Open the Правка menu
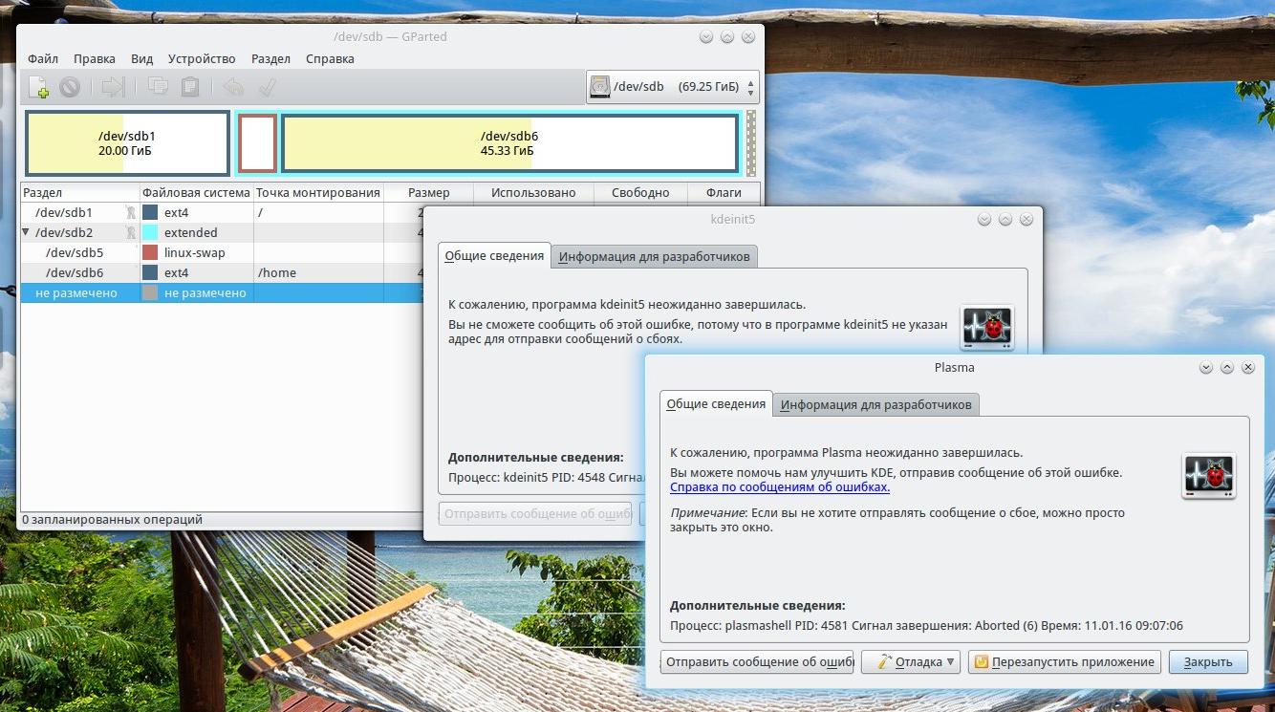Screen dimensions: 1275x712 95,58
